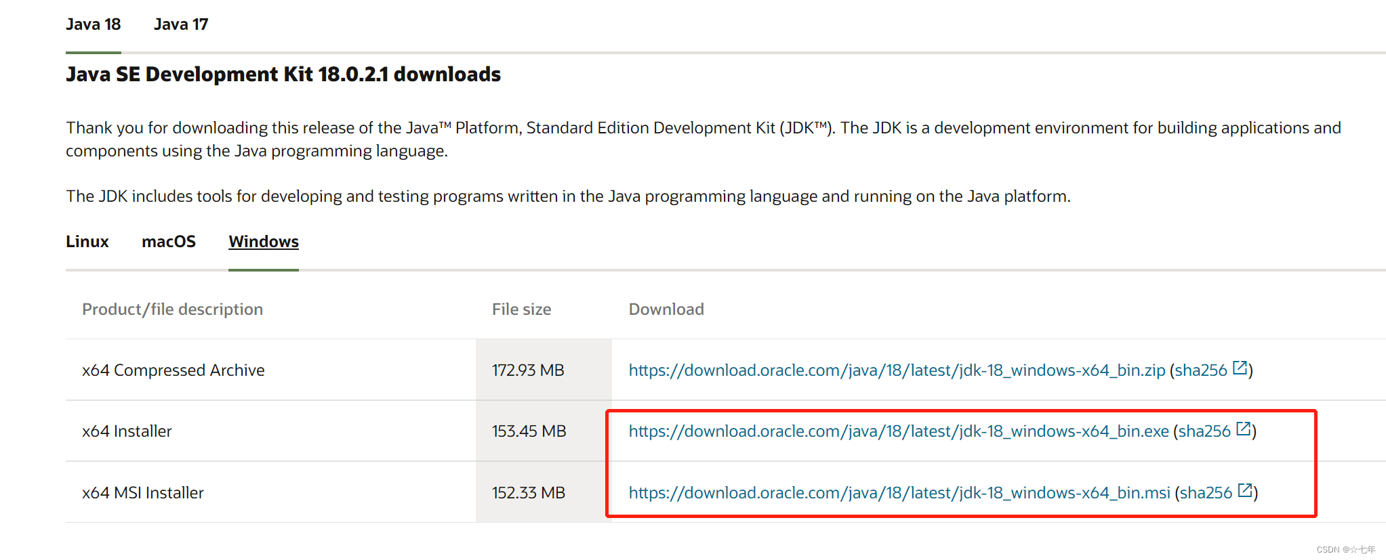Click the 'File size' column header
1386x560 pixels.
click(521, 309)
